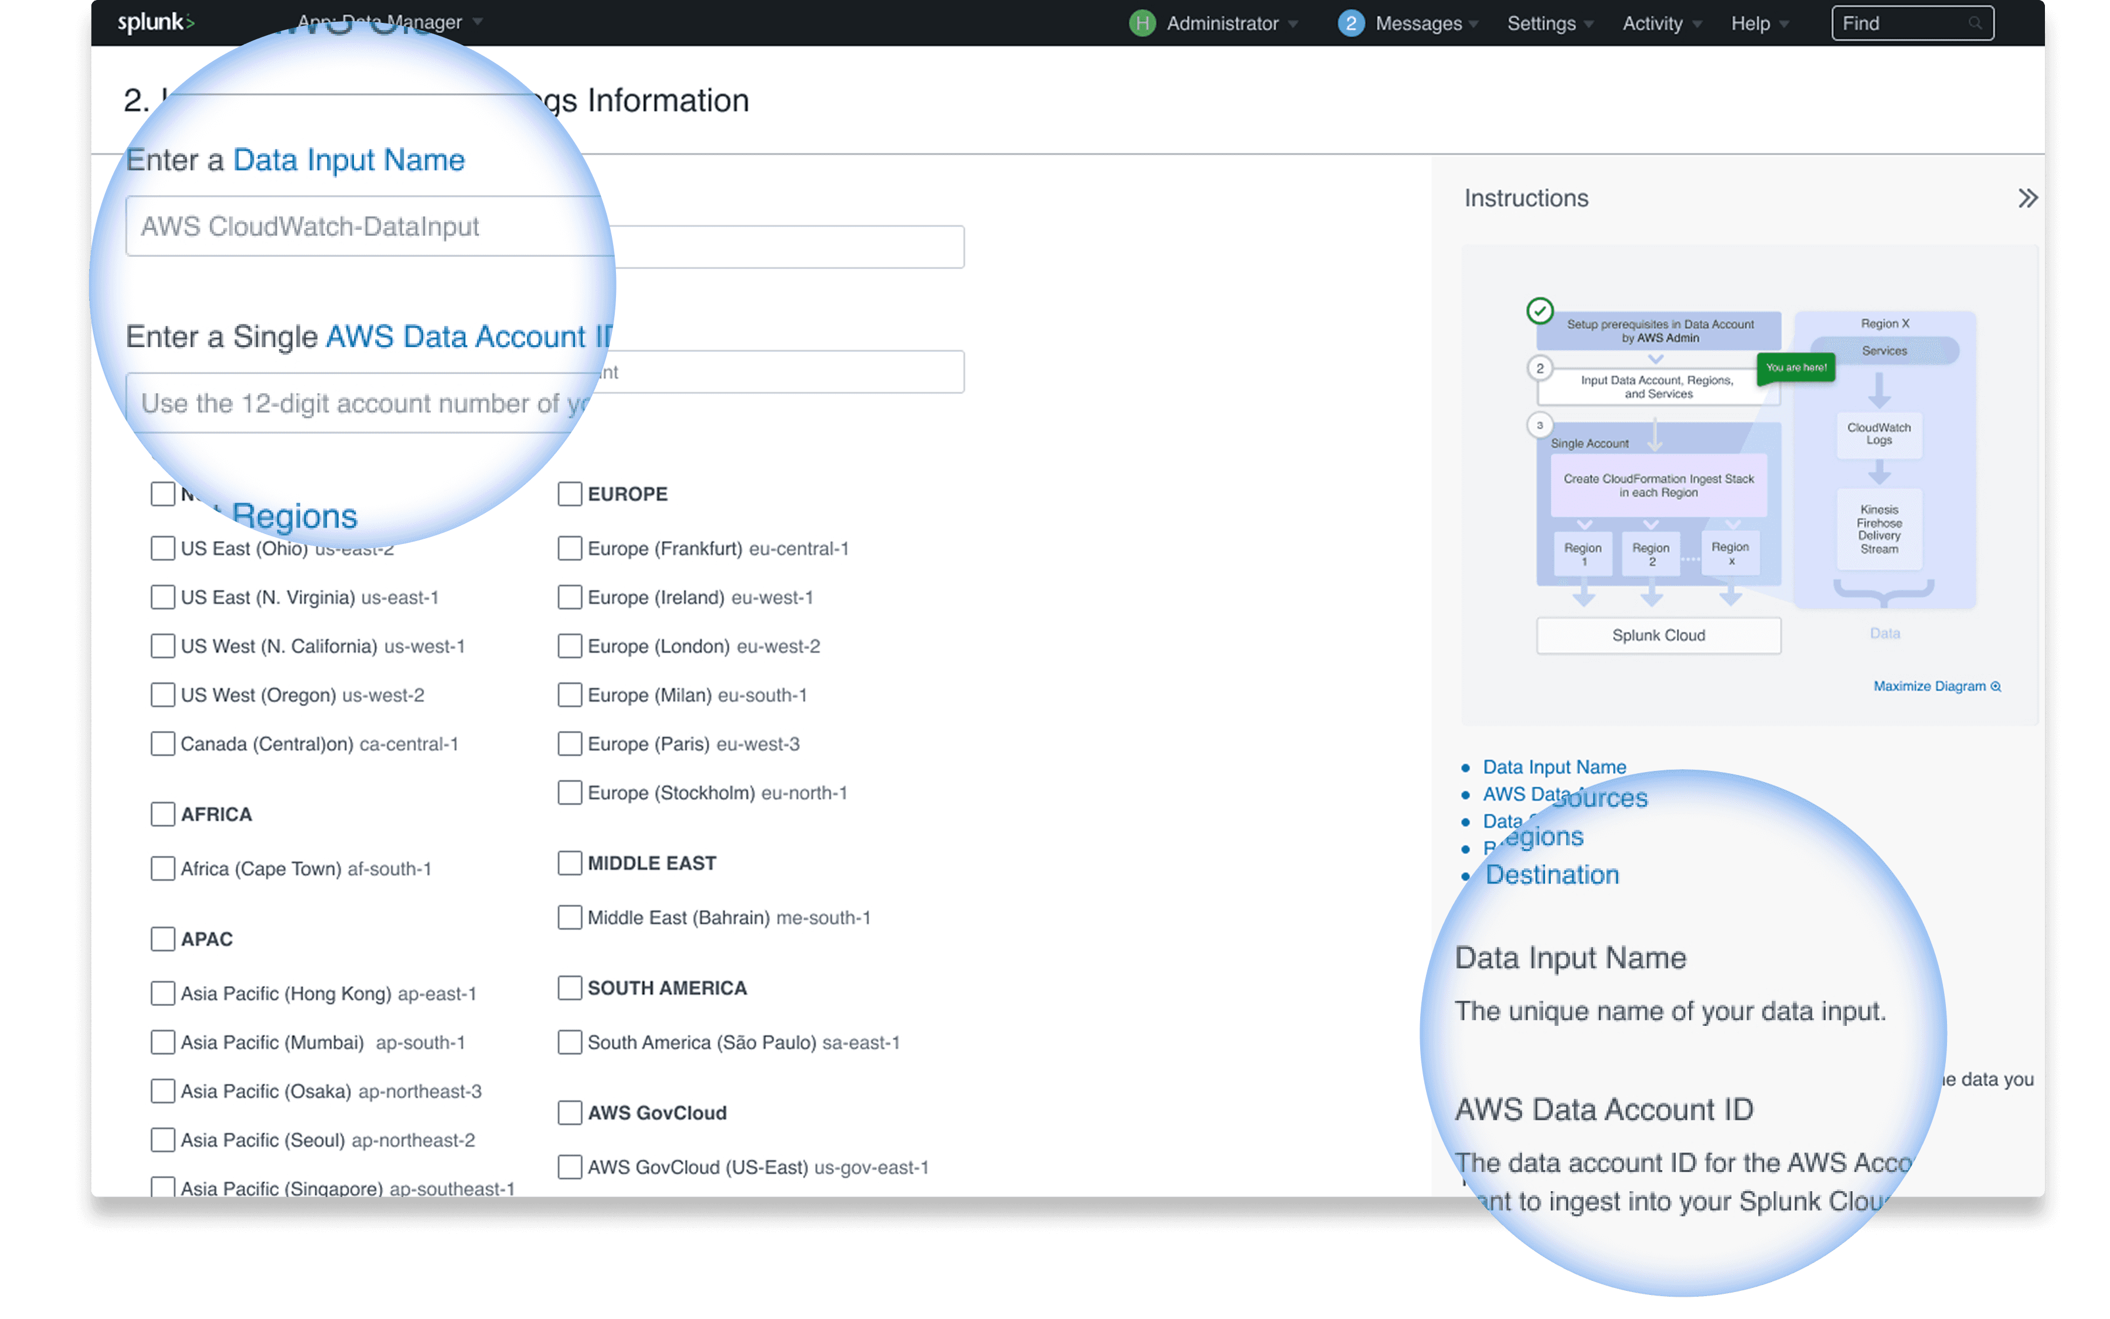
Task: Click the Data Input Name instructions link
Action: pyautogui.click(x=1554, y=767)
